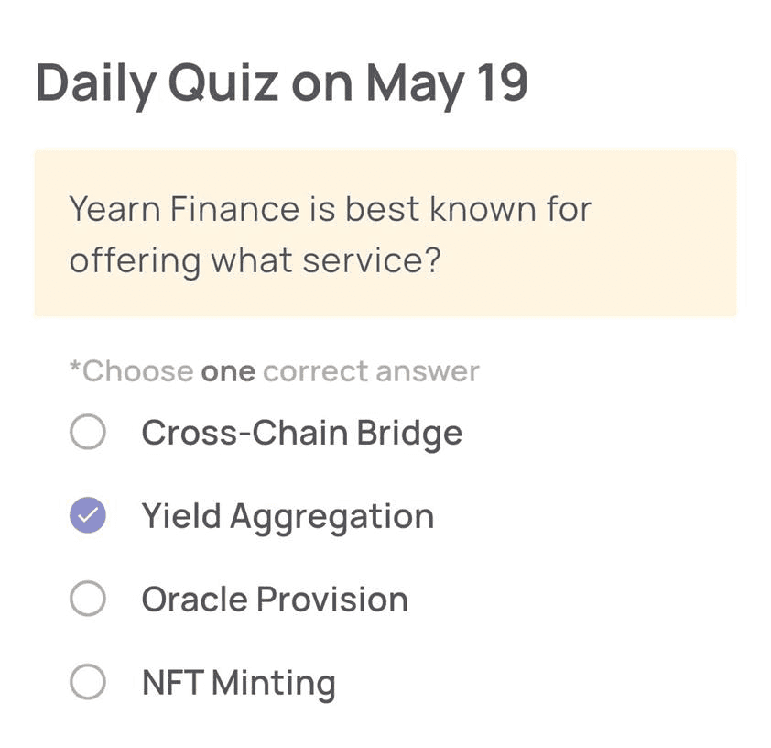
Task: Click the "Daily Quiz on May 19" heading
Action: pos(282,84)
